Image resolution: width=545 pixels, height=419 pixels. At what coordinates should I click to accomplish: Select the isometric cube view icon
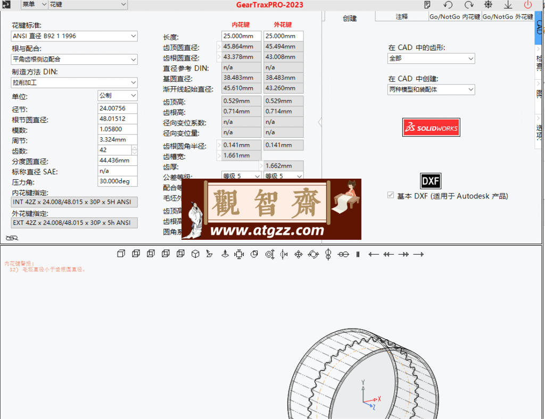coord(195,254)
